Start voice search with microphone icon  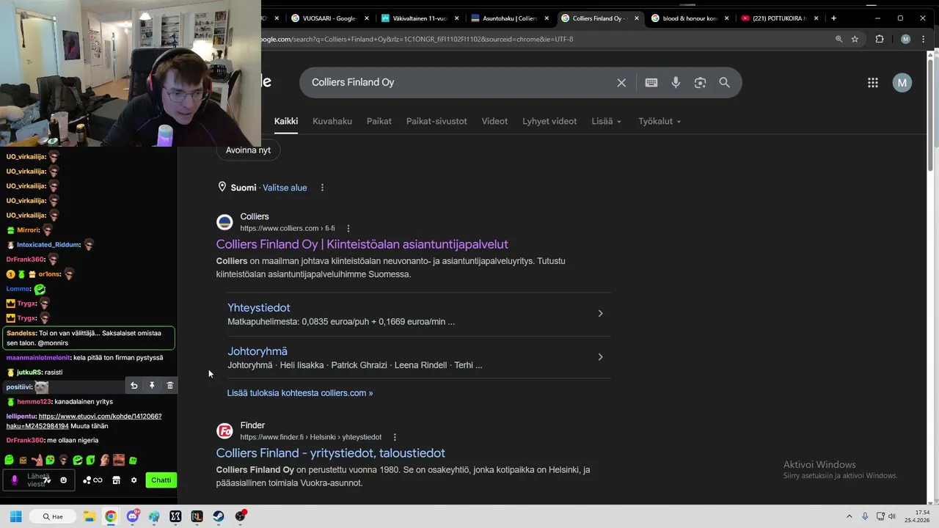pos(676,83)
